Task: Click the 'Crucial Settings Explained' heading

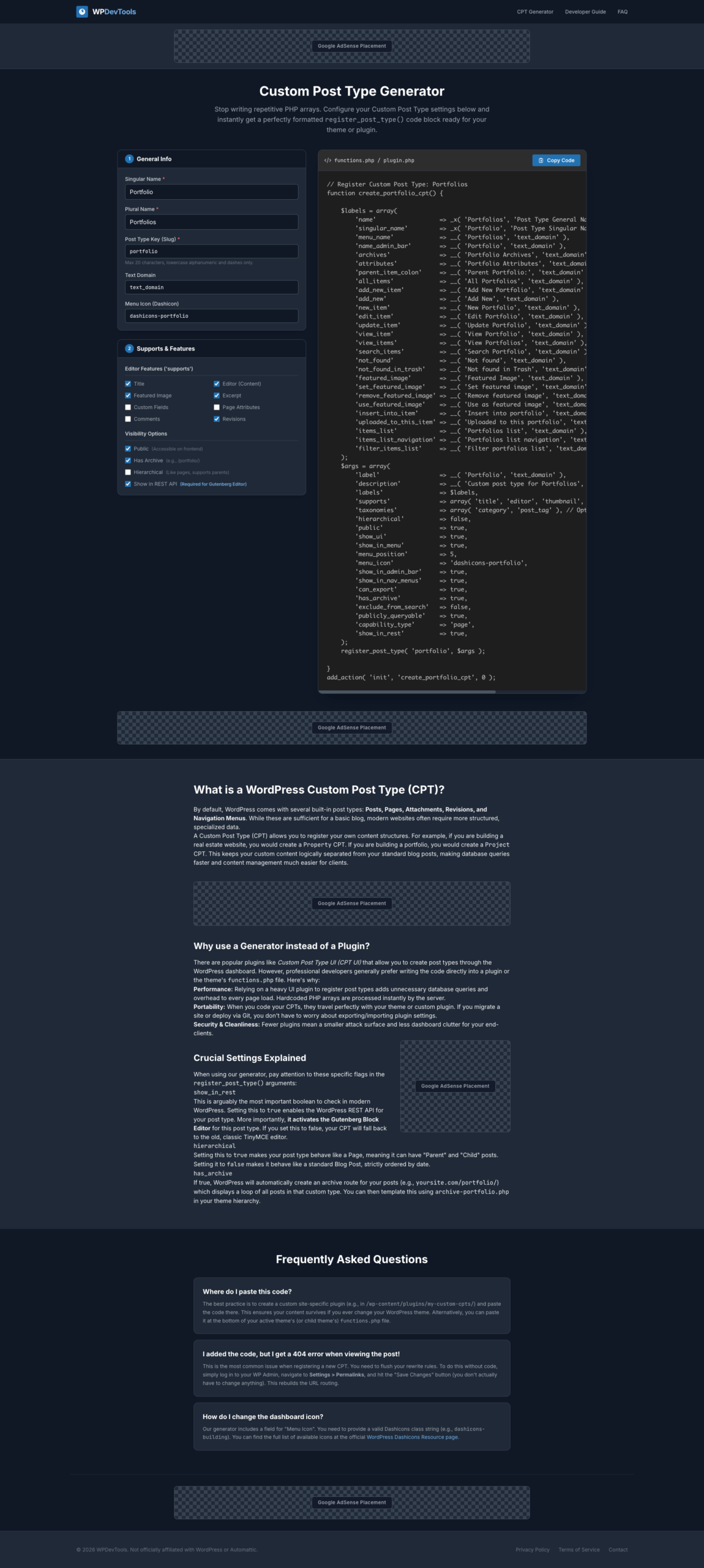Action: point(250,1058)
